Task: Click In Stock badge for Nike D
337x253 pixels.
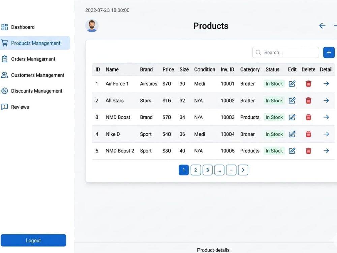Action: (x=274, y=134)
